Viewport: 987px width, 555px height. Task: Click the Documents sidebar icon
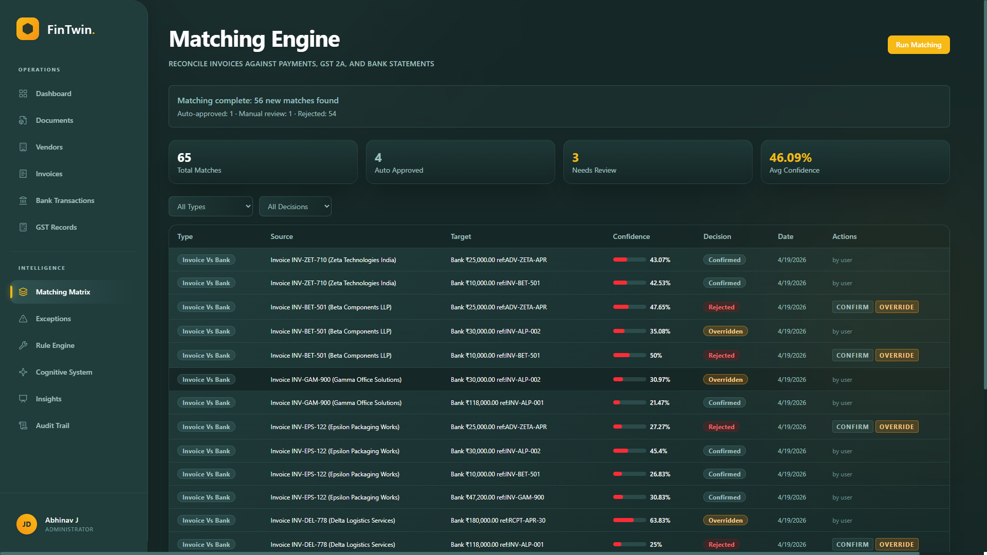(23, 120)
